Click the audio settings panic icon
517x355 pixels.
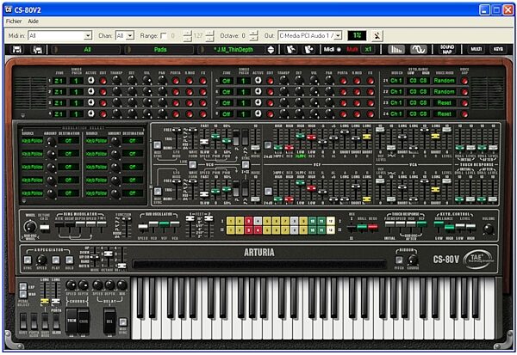pyautogui.click(x=377, y=35)
